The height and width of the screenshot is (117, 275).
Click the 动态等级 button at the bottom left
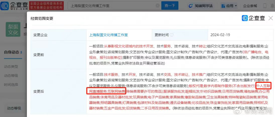(14, 108)
